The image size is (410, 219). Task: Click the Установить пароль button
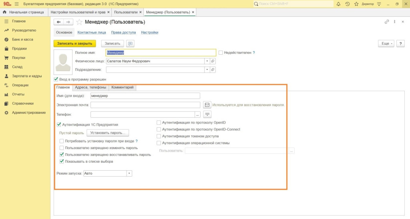(x=108, y=133)
